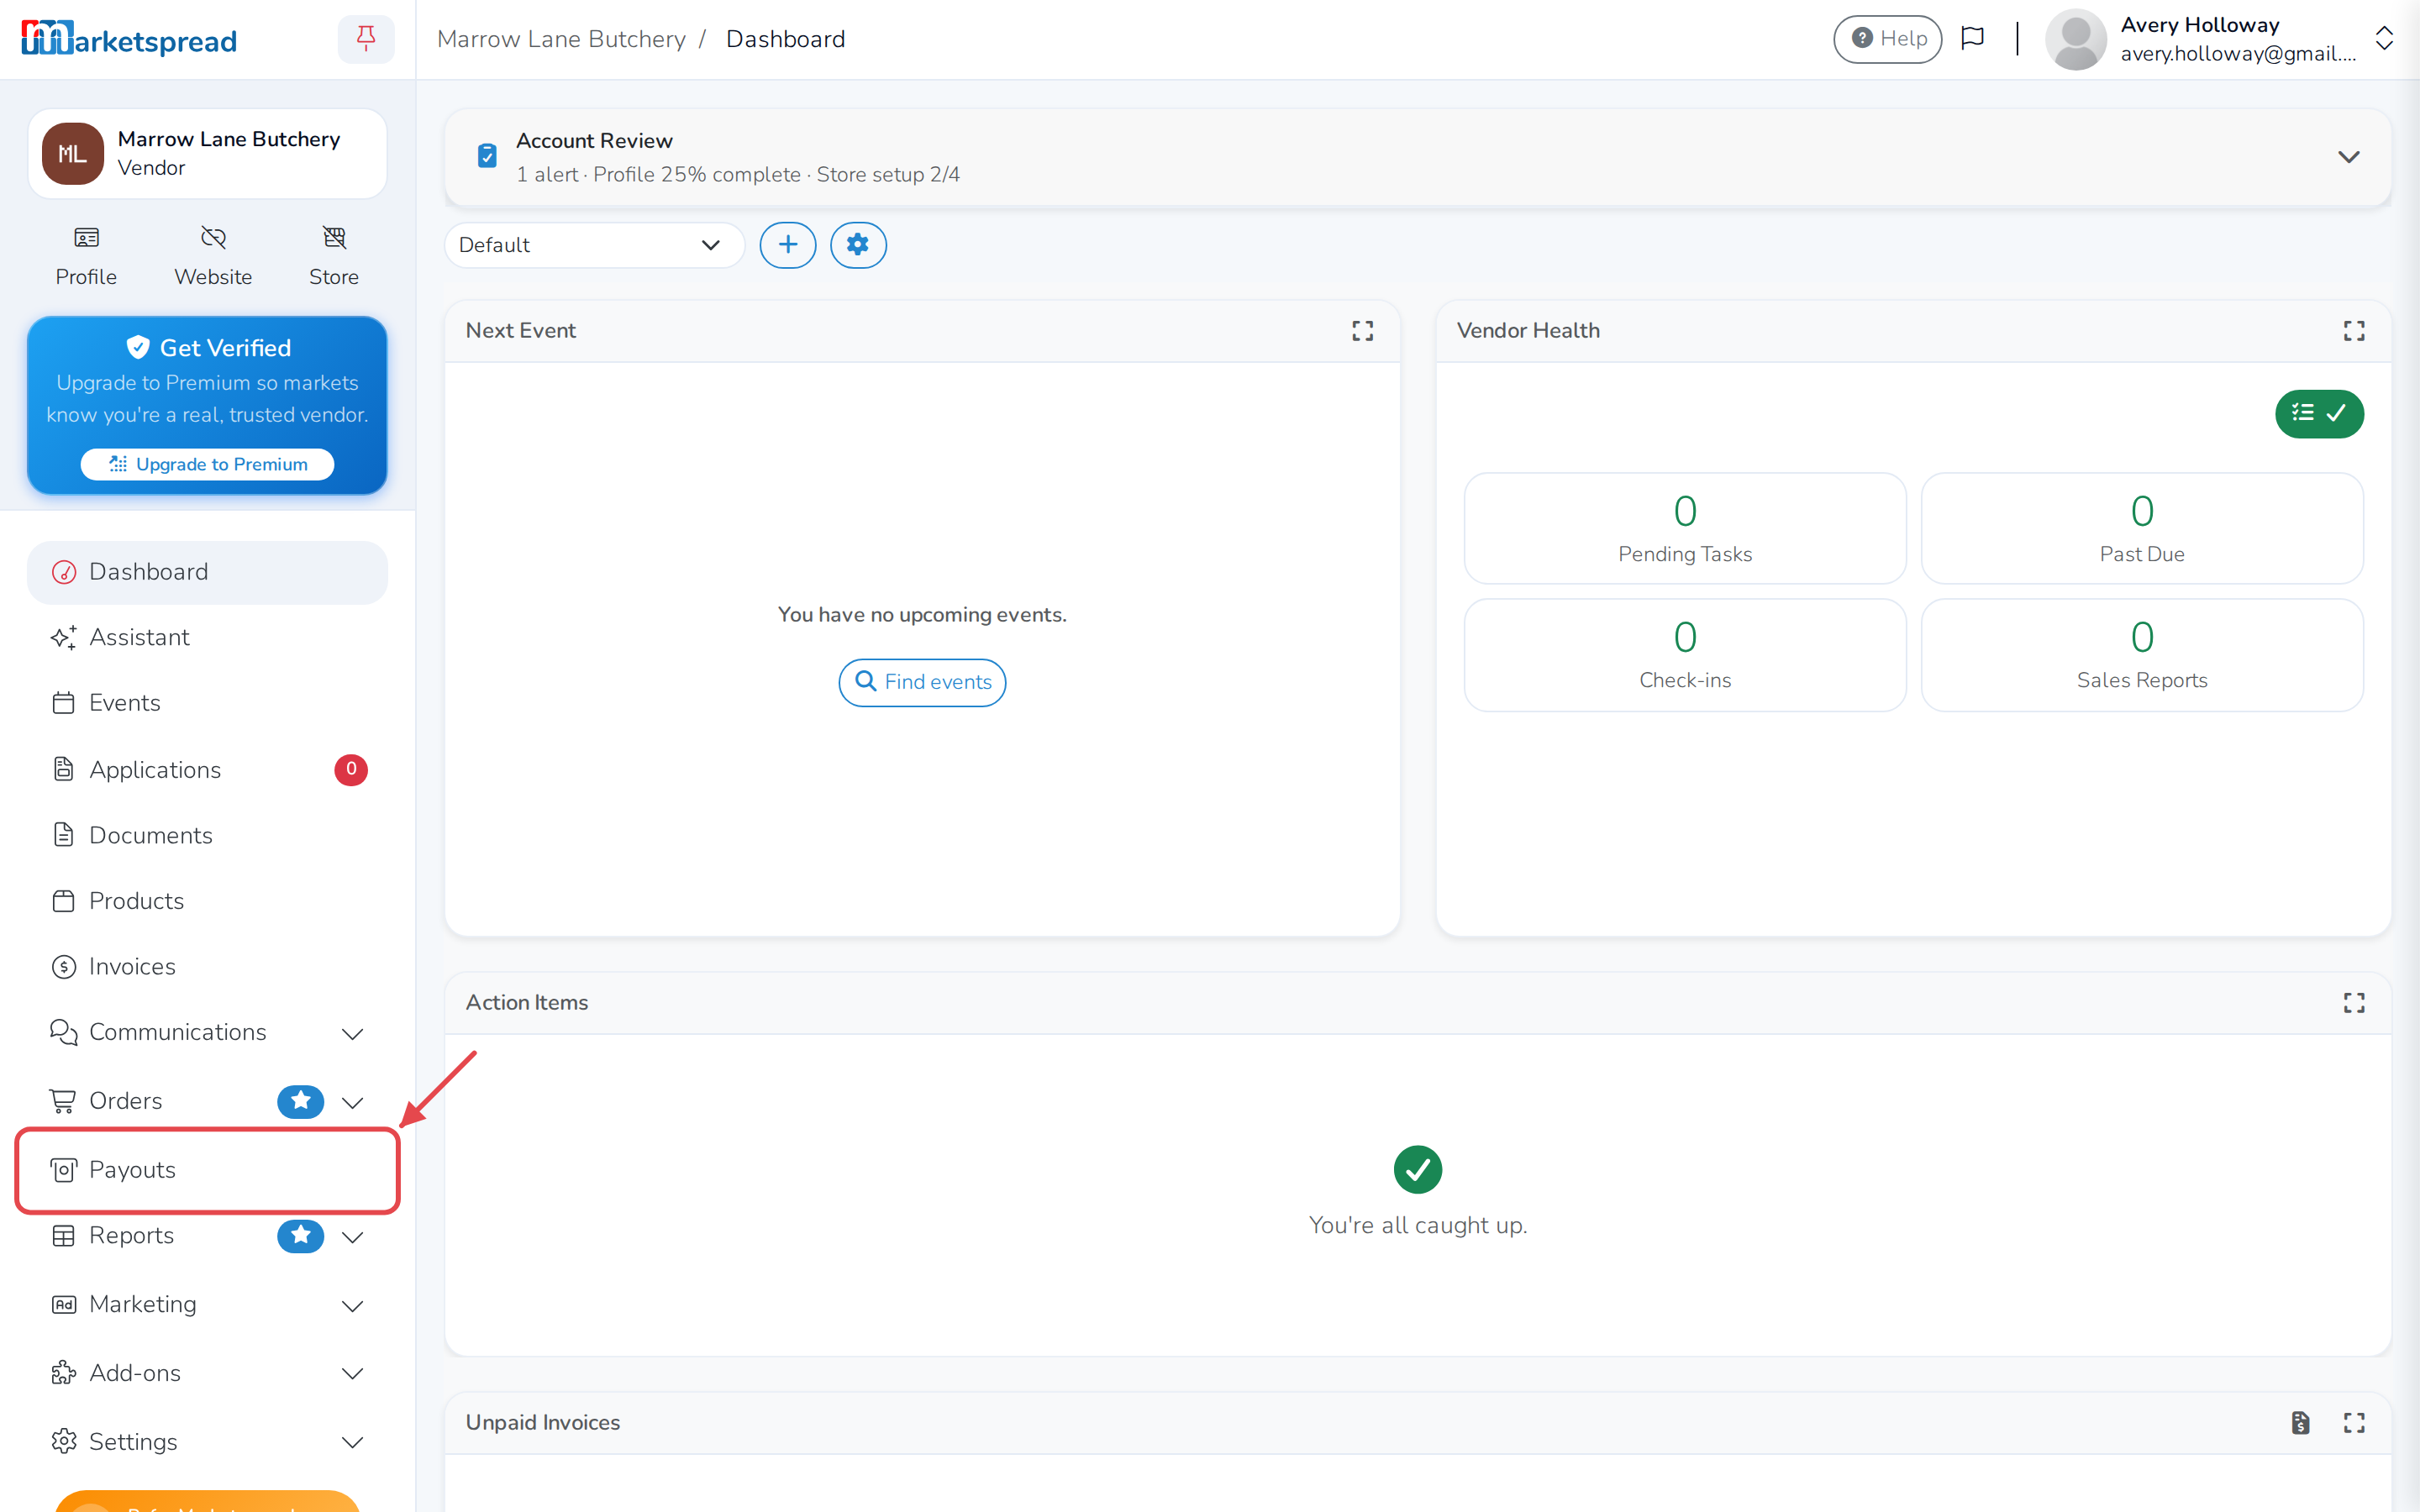2420x1512 pixels.
Task: Open Products in the sidebar
Action: pos(207,901)
